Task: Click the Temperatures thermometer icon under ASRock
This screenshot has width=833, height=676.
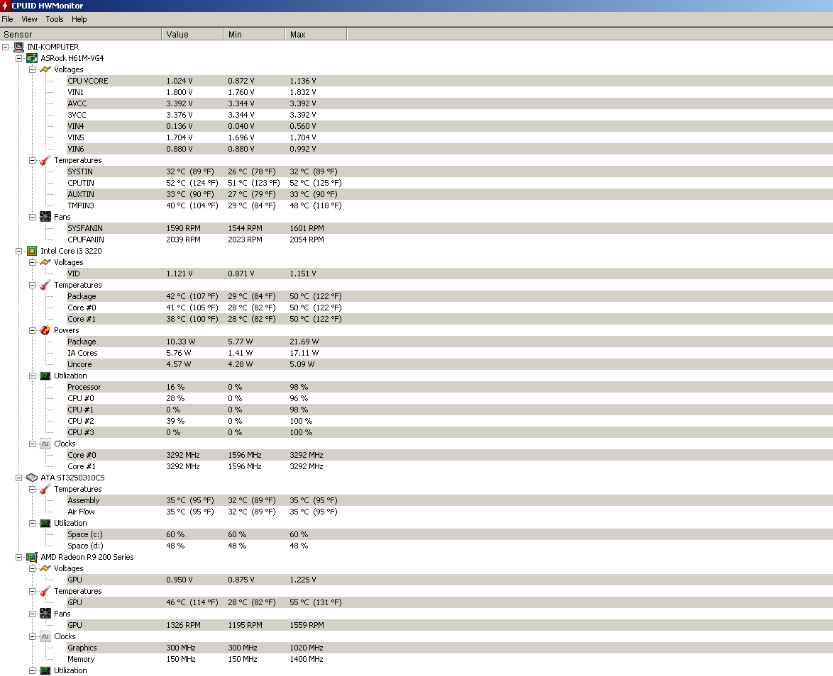Action: click(45, 160)
